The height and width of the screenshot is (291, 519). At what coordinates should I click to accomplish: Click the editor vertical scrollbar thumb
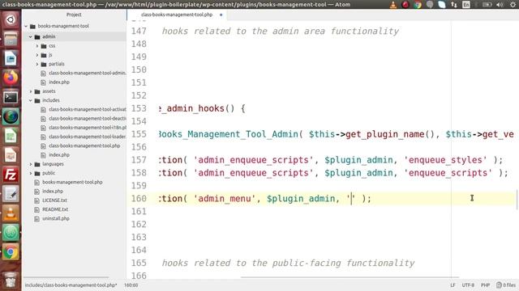pos(517,200)
